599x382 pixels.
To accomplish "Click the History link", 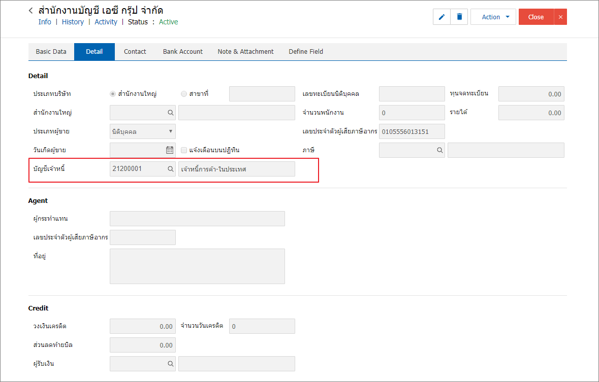I will [73, 22].
